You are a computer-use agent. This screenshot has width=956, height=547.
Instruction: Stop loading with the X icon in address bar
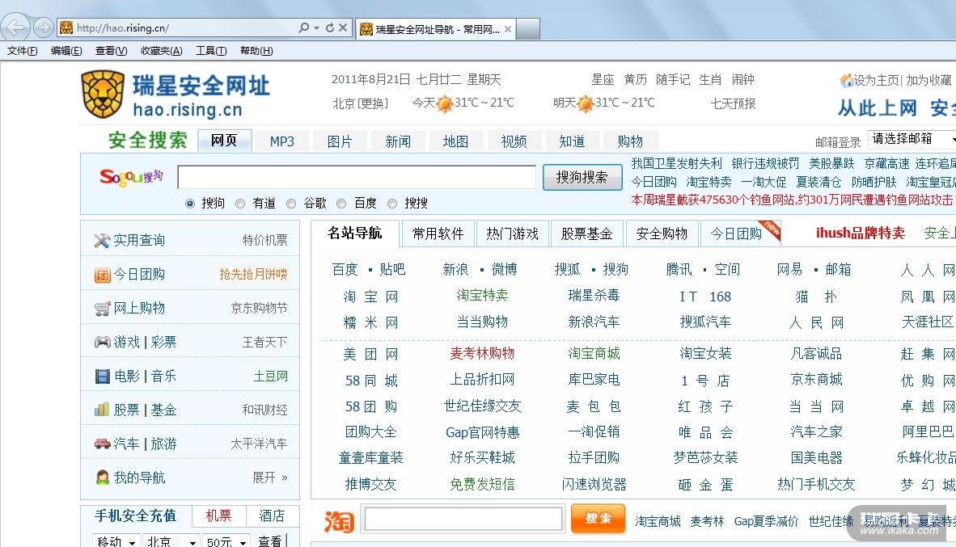(x=343, y=27)
